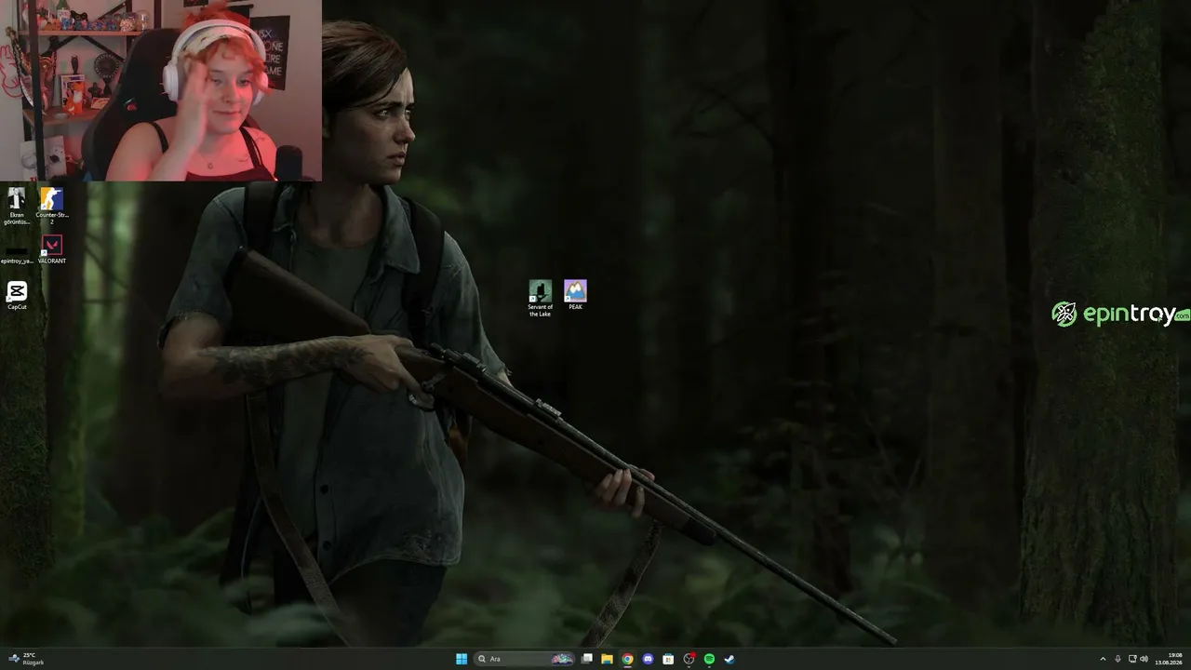Click the microphone tray icon
The height and width of the screenshot is (670, 1191).
pyautogui.click(x=1117, y=659)
